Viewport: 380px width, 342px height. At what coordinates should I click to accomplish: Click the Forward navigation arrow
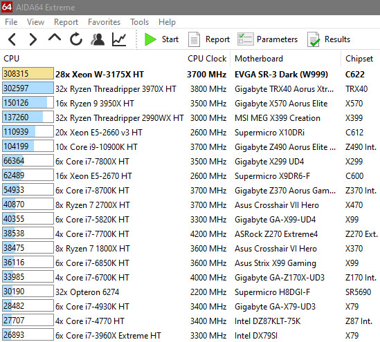click(x=33, y=39)
